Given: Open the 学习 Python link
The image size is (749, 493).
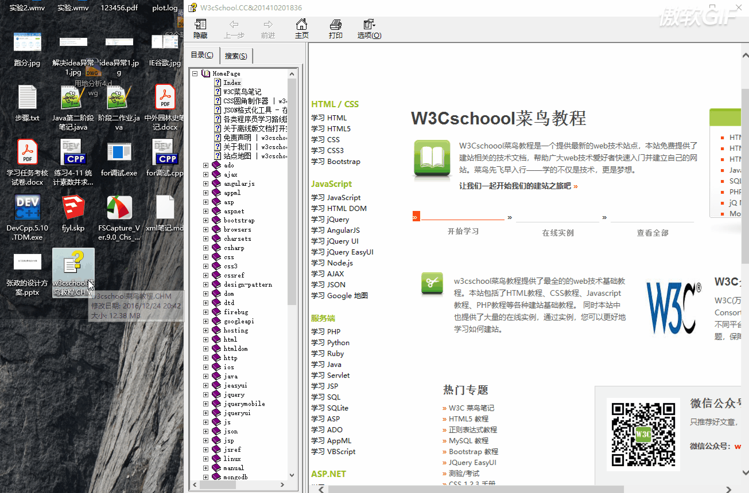Looking at the screenshot, I should point(330,342).
